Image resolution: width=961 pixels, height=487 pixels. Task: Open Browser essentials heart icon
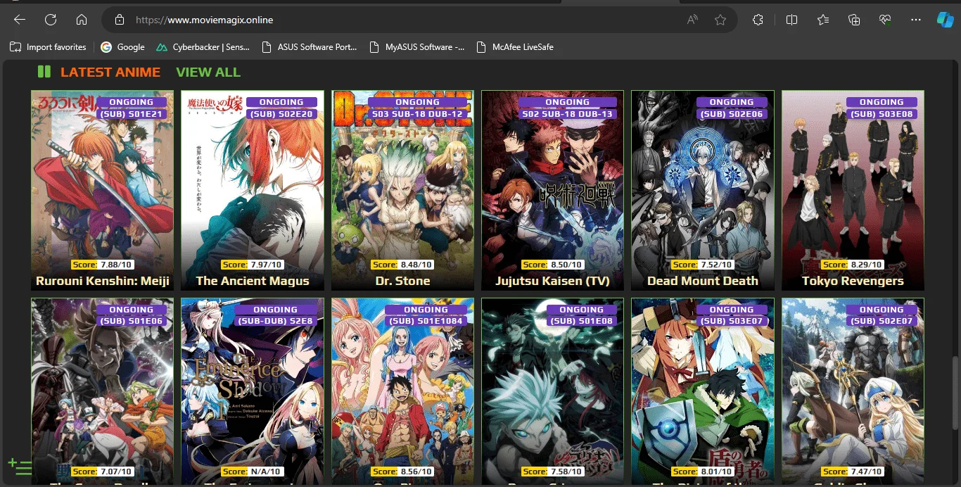(885, 20)
